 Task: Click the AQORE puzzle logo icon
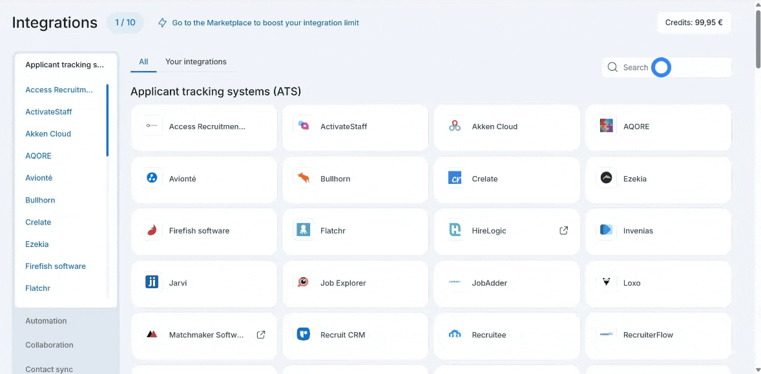pos(606,126)
